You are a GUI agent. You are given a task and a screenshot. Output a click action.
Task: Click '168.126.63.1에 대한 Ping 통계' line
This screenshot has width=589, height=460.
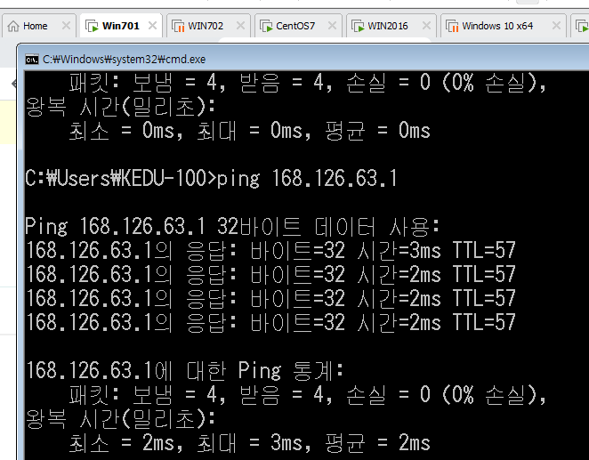[x=184, y=371]
